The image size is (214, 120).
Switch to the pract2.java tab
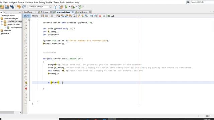click(83, 12)
